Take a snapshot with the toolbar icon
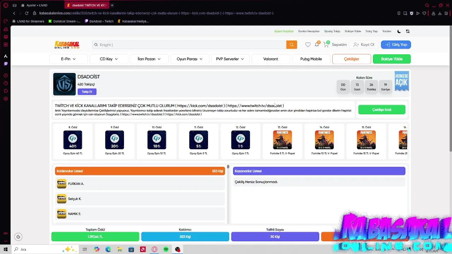The width and height of the screenshot is (452, 254). (x=405, y=13)
